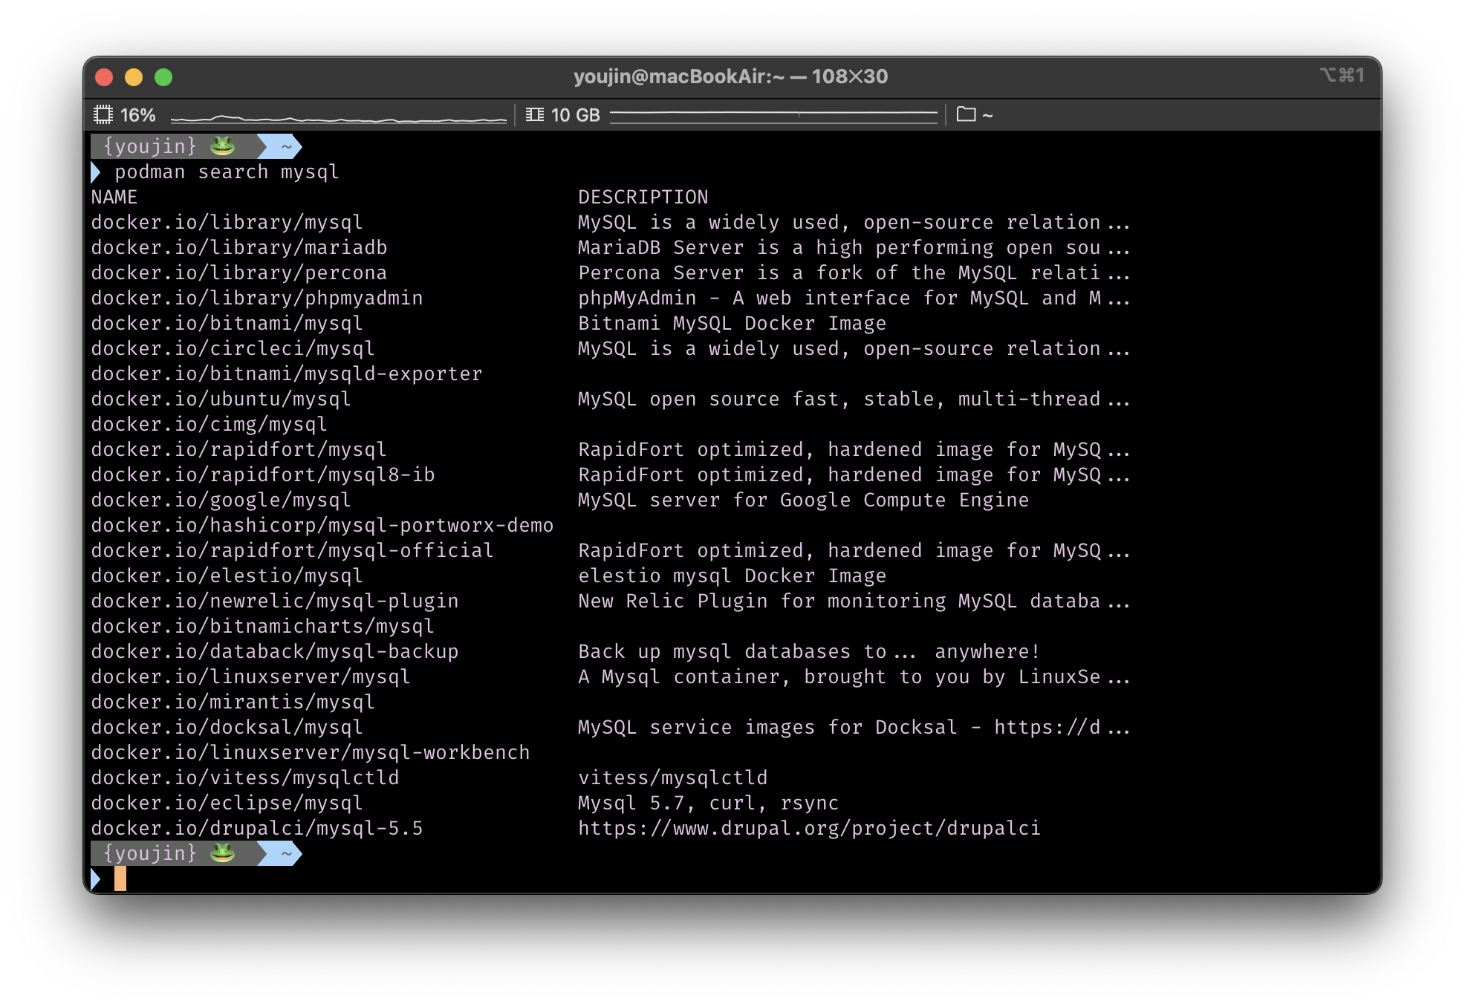This screenshot has width=1465, height=1004.
Task: Click the yellow minimize window button
Action: point(134,77)
